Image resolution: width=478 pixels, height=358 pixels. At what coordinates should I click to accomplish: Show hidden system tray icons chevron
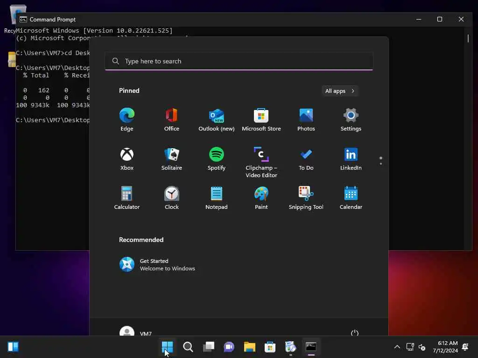tap(397, 347)
